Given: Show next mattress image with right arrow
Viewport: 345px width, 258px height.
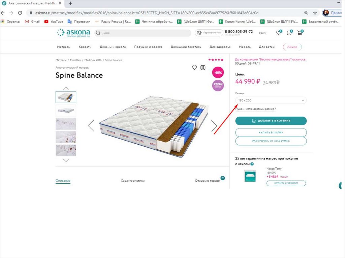Looking at the screenshot, I should click(214, 126).
